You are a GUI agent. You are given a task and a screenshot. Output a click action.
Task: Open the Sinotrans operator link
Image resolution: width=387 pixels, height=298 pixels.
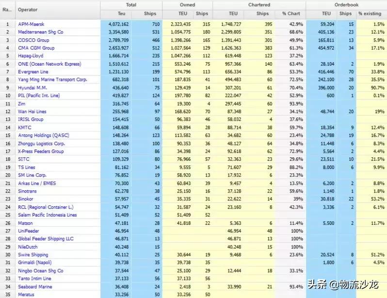[27, 191]
